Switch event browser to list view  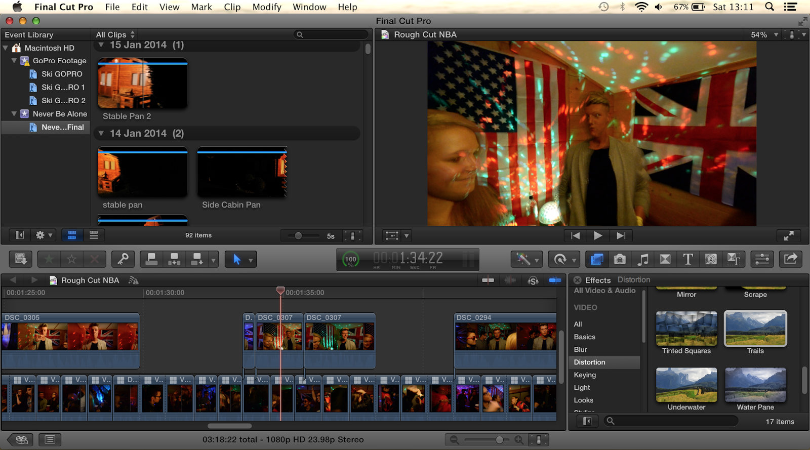pos(94,235)
